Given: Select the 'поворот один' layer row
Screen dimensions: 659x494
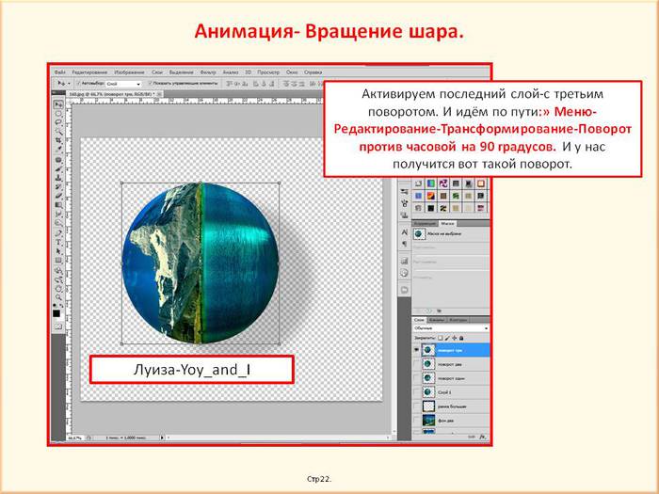Looking at the screenshot, I should [x=451, y=378].
